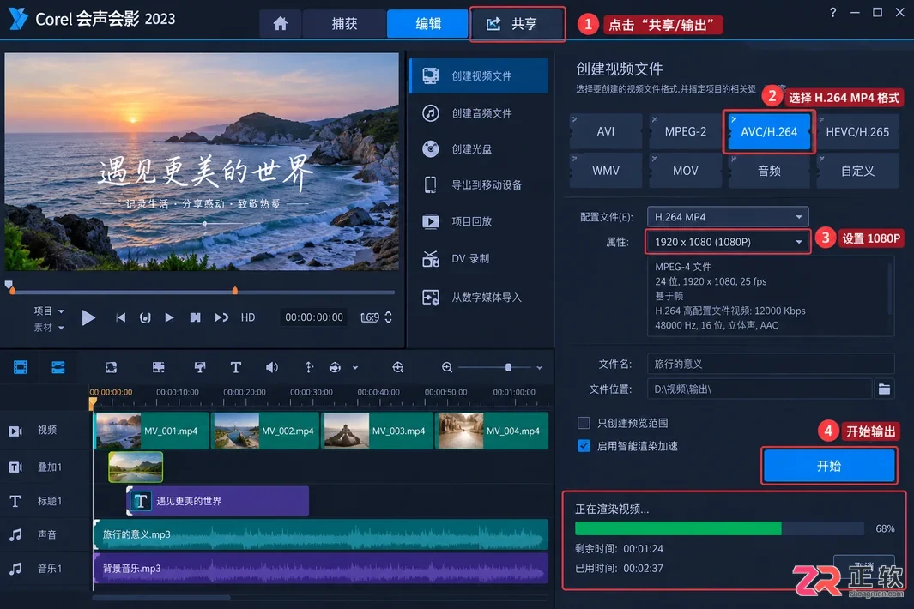Open the 360 video globe icon

click(335, 367)
